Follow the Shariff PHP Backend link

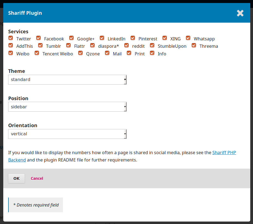(x=224, y=153)
